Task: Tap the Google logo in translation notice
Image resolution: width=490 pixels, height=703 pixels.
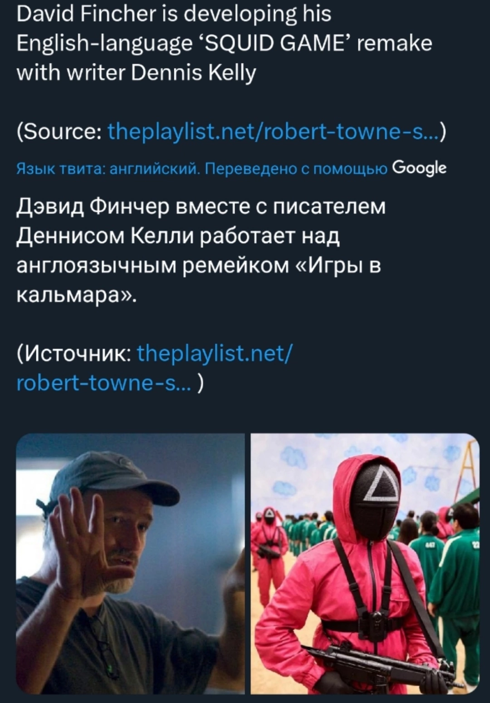Action: pos(419,168)
